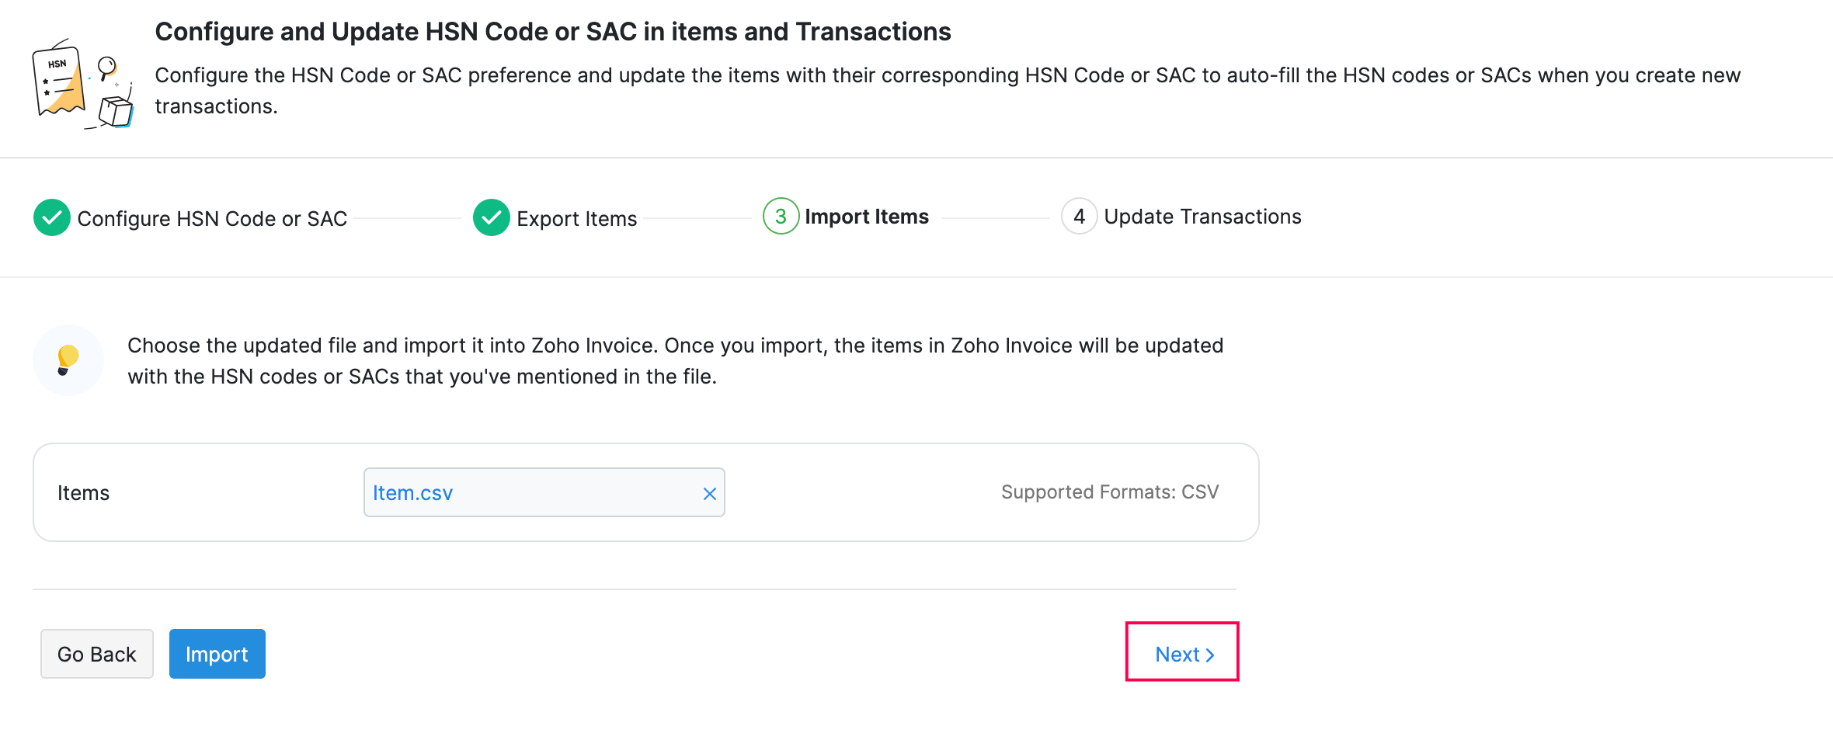
Task: Click the HSN receipt illustration icon
Action: pos(82,84)
